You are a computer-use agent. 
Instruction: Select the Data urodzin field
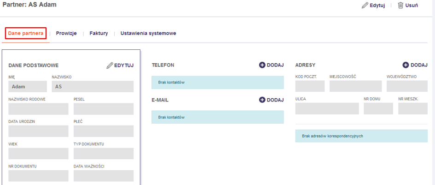tap(38, 131)
